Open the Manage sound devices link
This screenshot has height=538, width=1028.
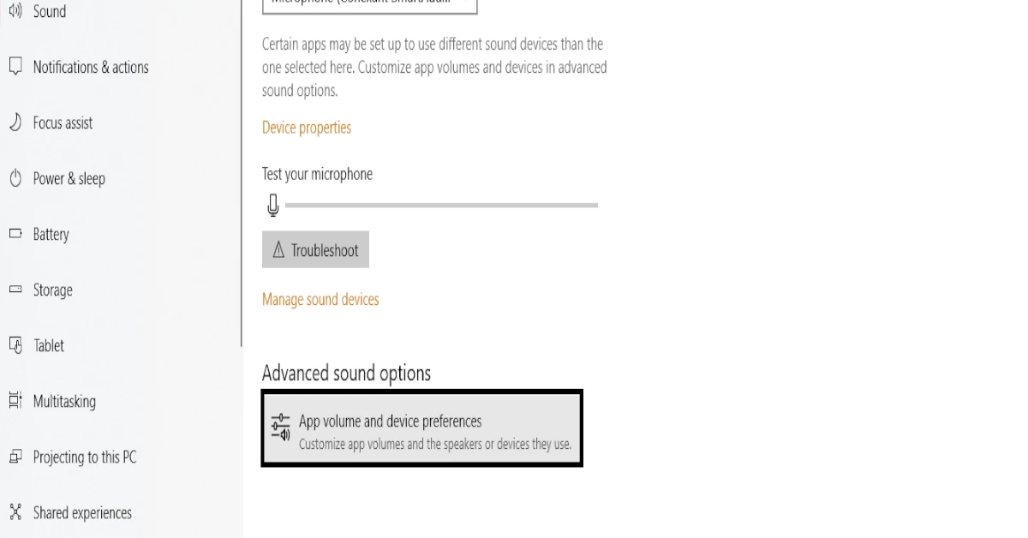320,299
